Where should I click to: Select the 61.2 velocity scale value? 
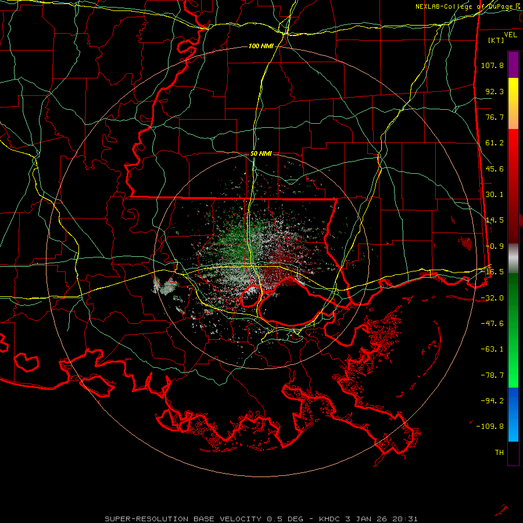tap(495, 143)
